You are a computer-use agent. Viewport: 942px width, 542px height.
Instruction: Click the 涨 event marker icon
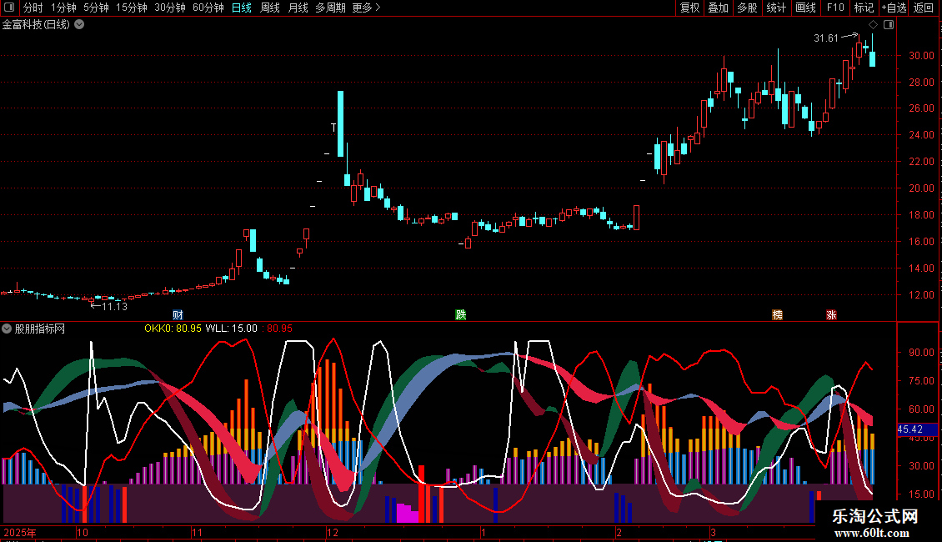[831, 315]
